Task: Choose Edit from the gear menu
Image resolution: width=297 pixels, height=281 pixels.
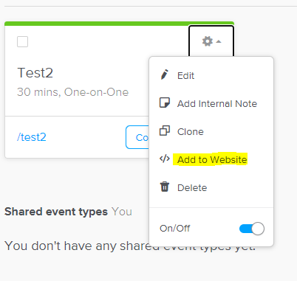Action: [185, 75]
